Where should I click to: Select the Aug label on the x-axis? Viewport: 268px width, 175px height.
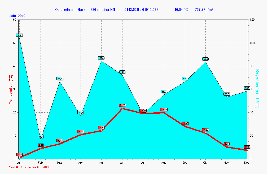point(164,163)
